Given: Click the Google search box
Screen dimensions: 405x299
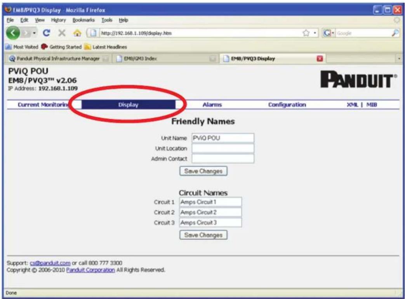Looking at the screenshot, I should 363,33.
